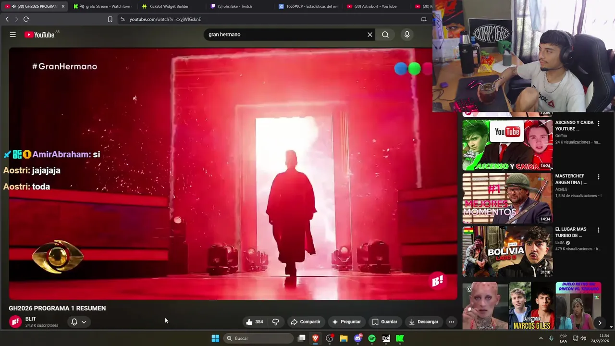Viewport: 615px width, 346px height.
Task: Click the Guardar save button
Action: (385, 322)
